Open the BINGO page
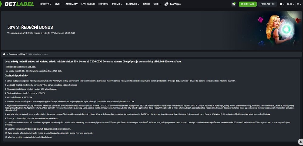Viewport: 303px width, 146px height. coord(146,4)
